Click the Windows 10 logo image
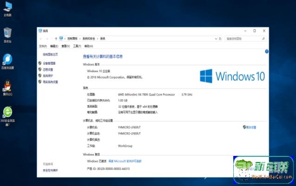Screen dimensions: 296x186 tap(232, 76)
